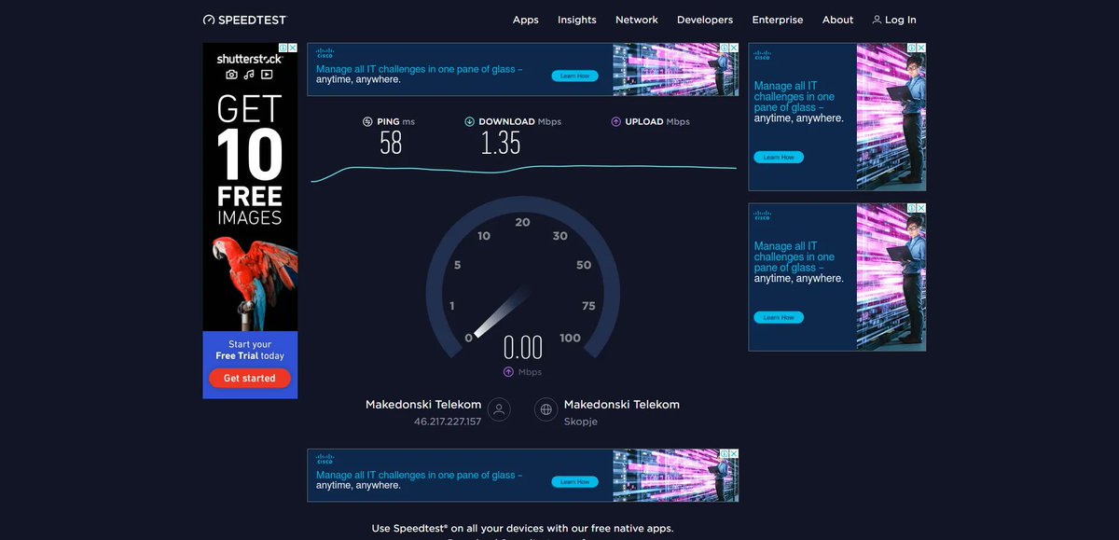Viewport: 1119px width, 540px height.
Task: Click the server globe icon
Action: click(546, 409)
